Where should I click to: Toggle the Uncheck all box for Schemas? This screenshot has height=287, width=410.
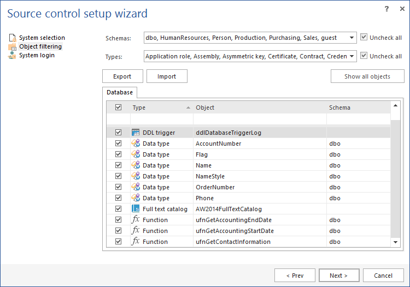click(x=364, y=38)
